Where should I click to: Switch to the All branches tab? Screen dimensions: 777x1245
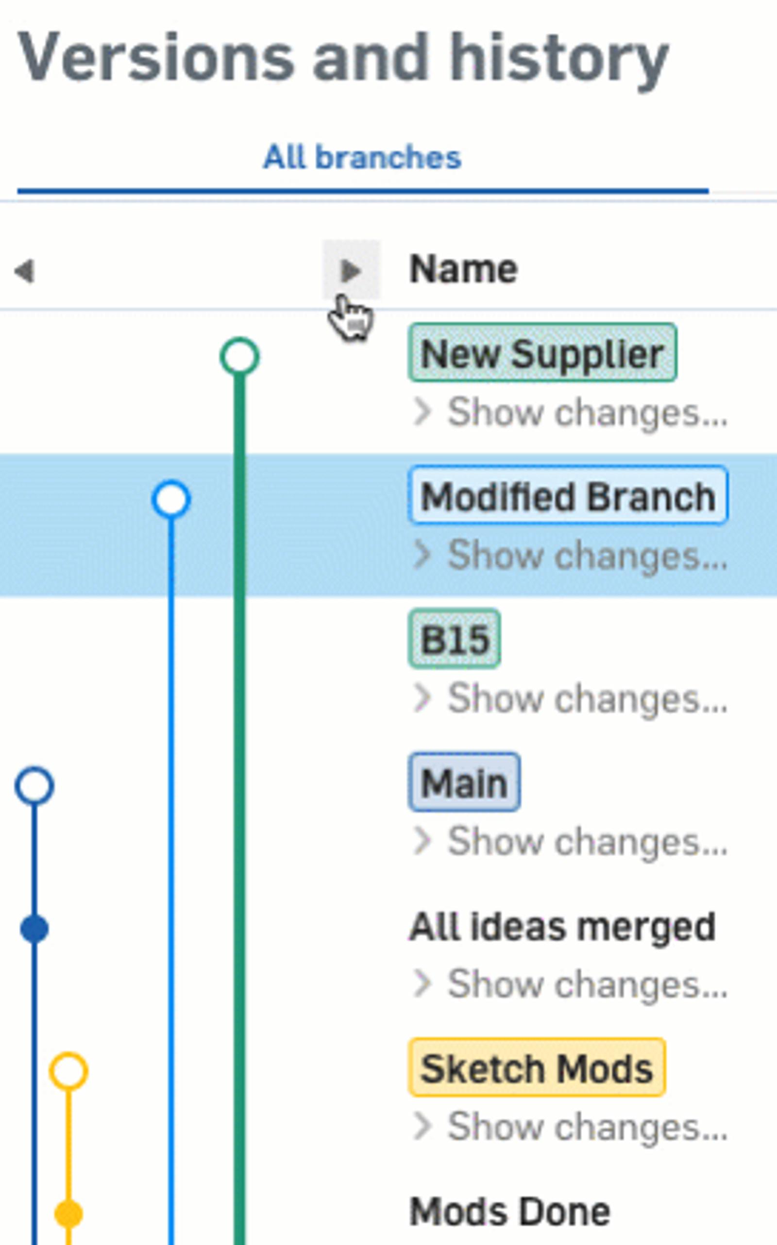362,157
